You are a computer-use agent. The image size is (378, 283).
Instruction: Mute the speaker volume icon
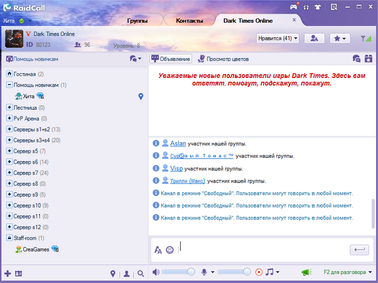coord(156,272)
